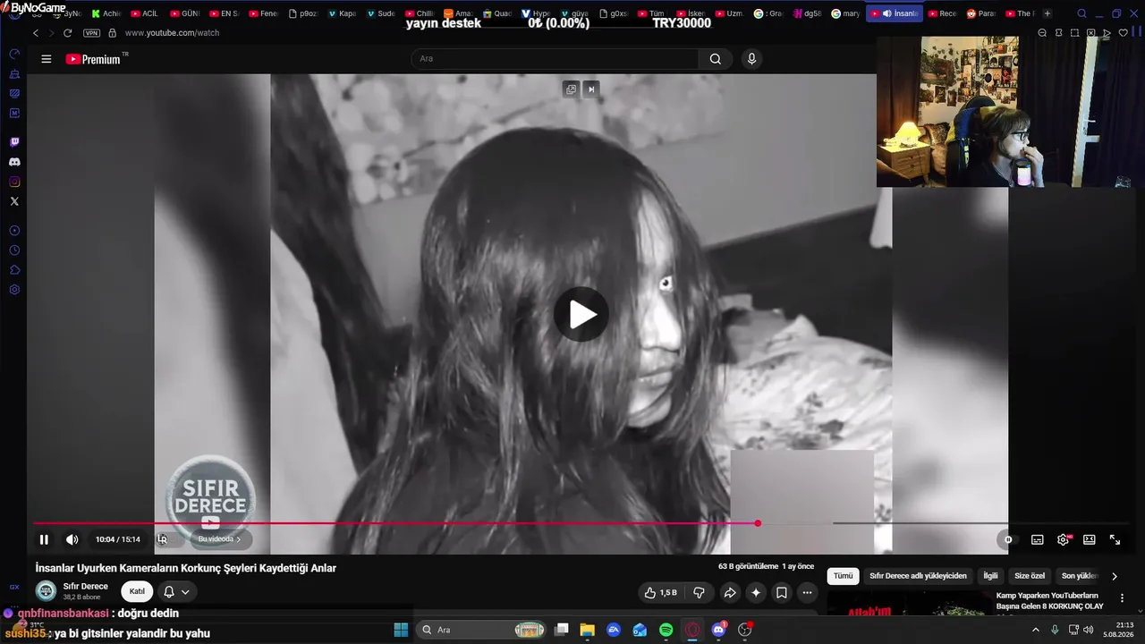The image size is (1145, 644).
Task: Switch to the 'dg58' browser tab
Action: pyautogui.click(x=806, y=13)
